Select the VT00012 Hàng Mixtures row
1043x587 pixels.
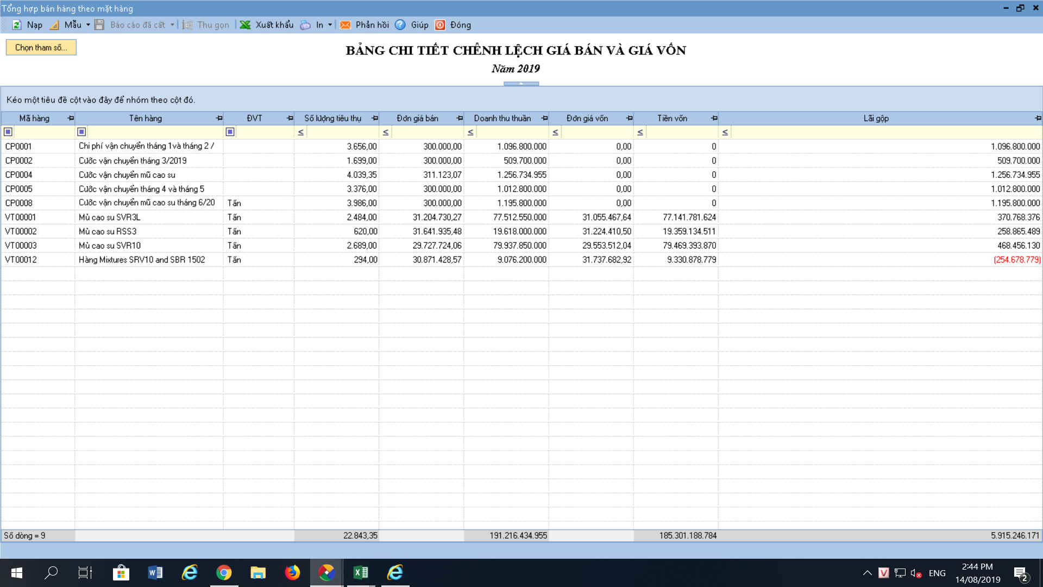click(x=141, y=260)
